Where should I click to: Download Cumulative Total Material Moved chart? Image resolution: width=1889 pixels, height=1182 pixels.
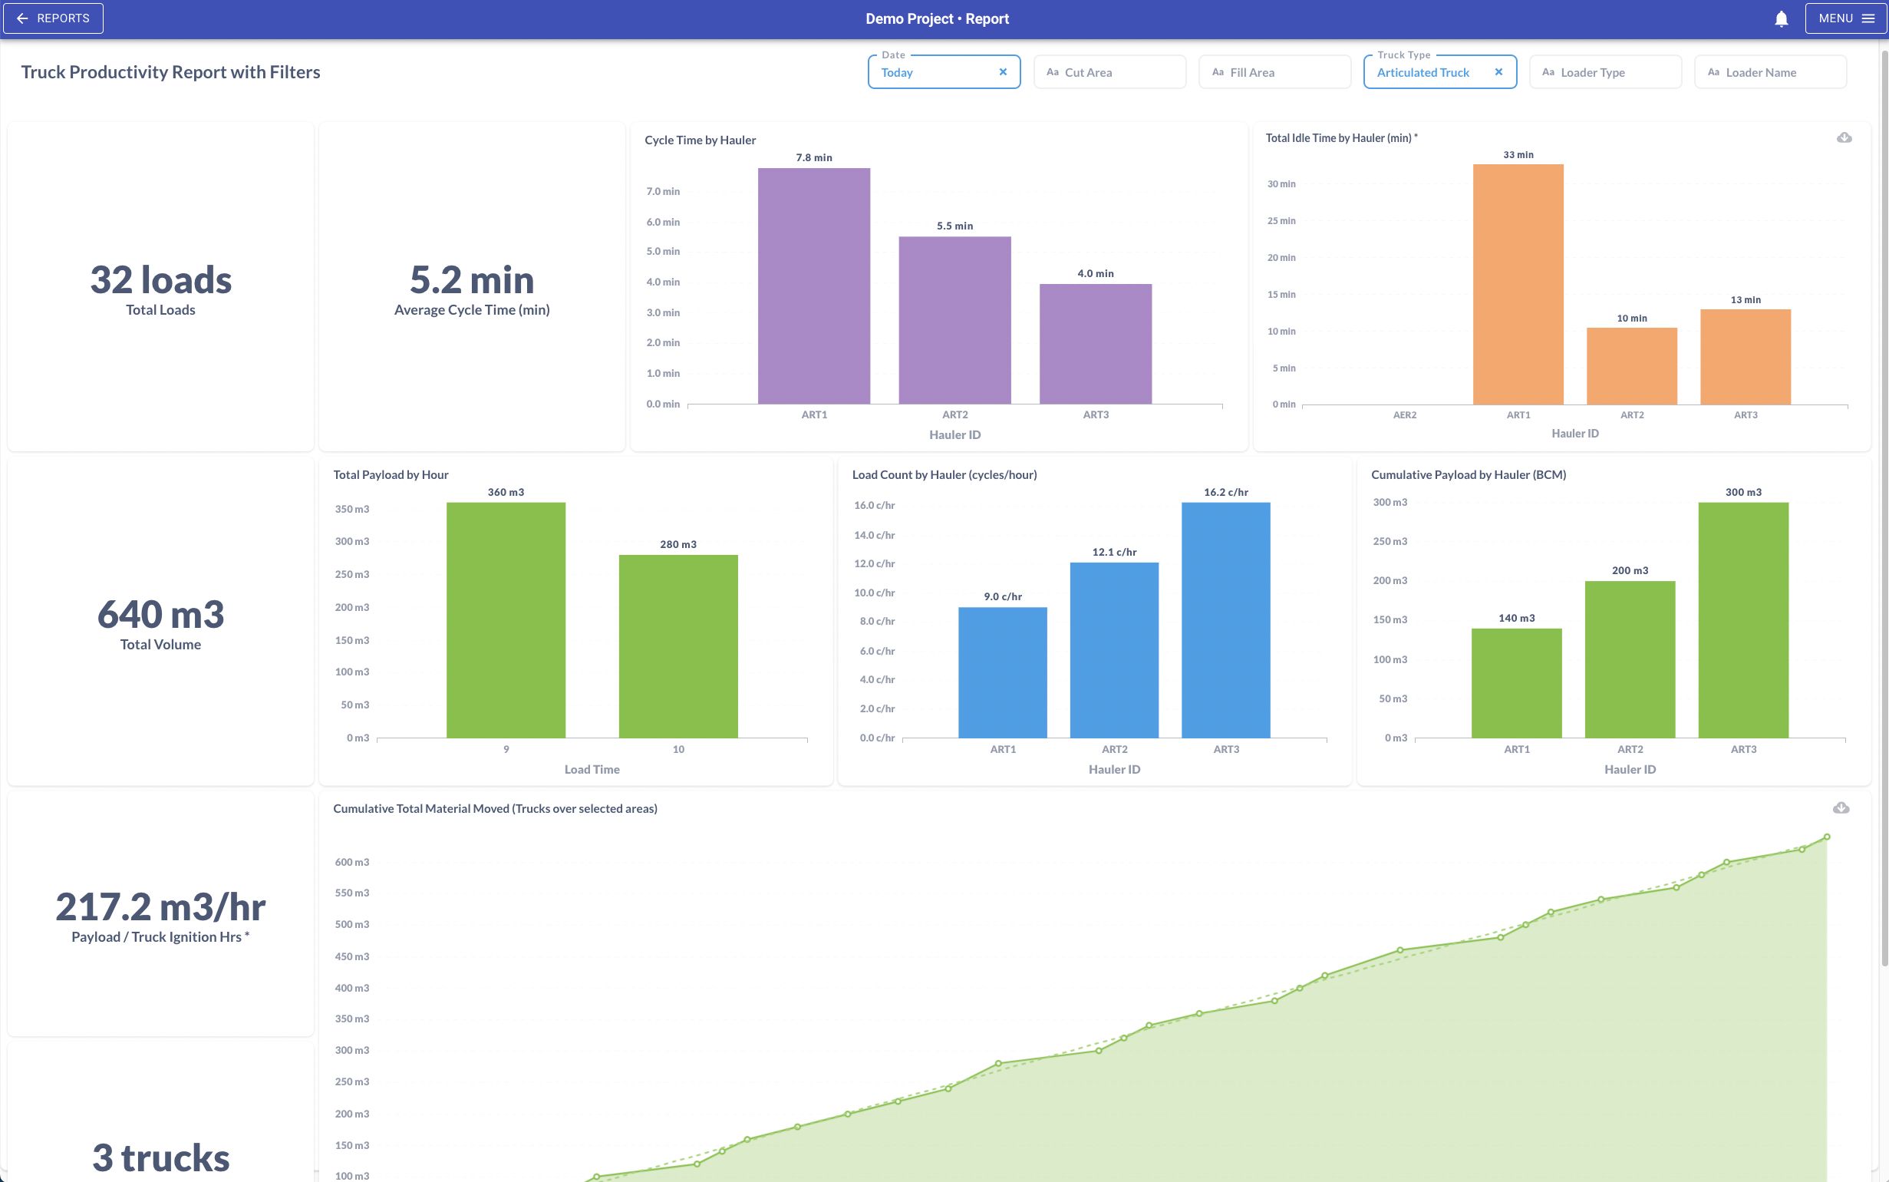coord(1841,807)
